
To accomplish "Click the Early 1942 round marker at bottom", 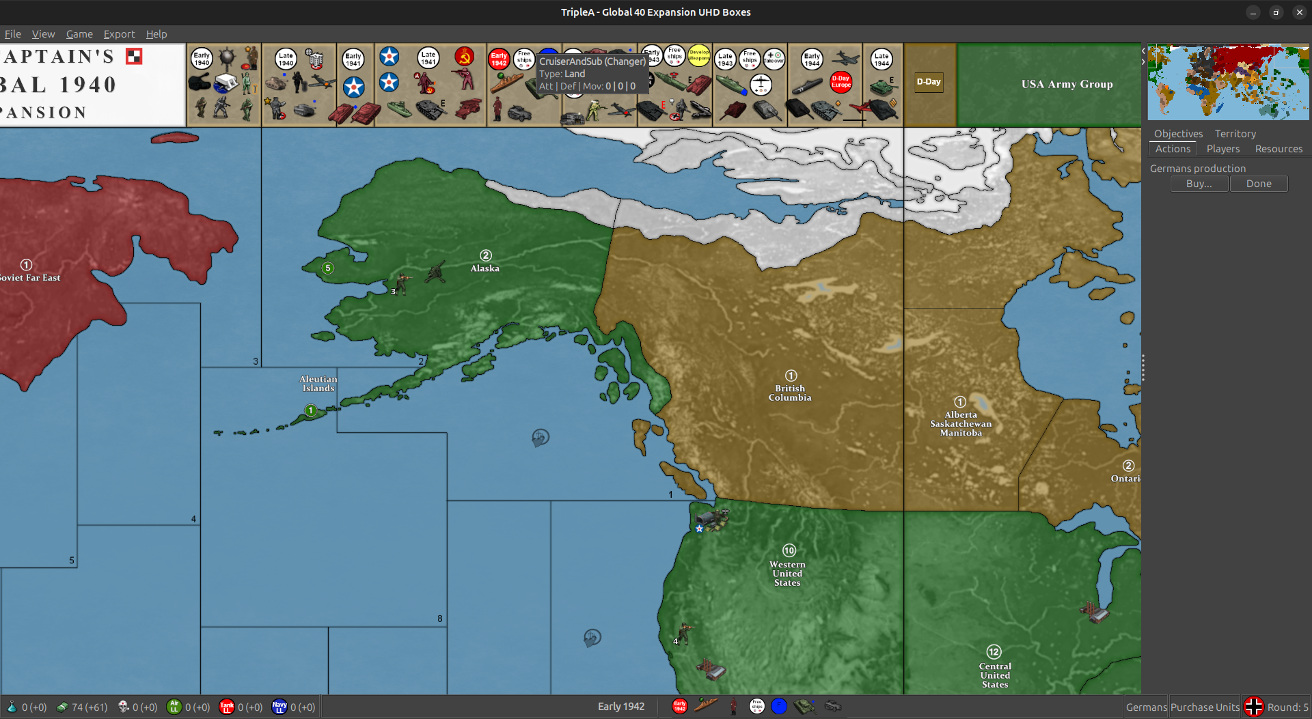I will (679, 706).
